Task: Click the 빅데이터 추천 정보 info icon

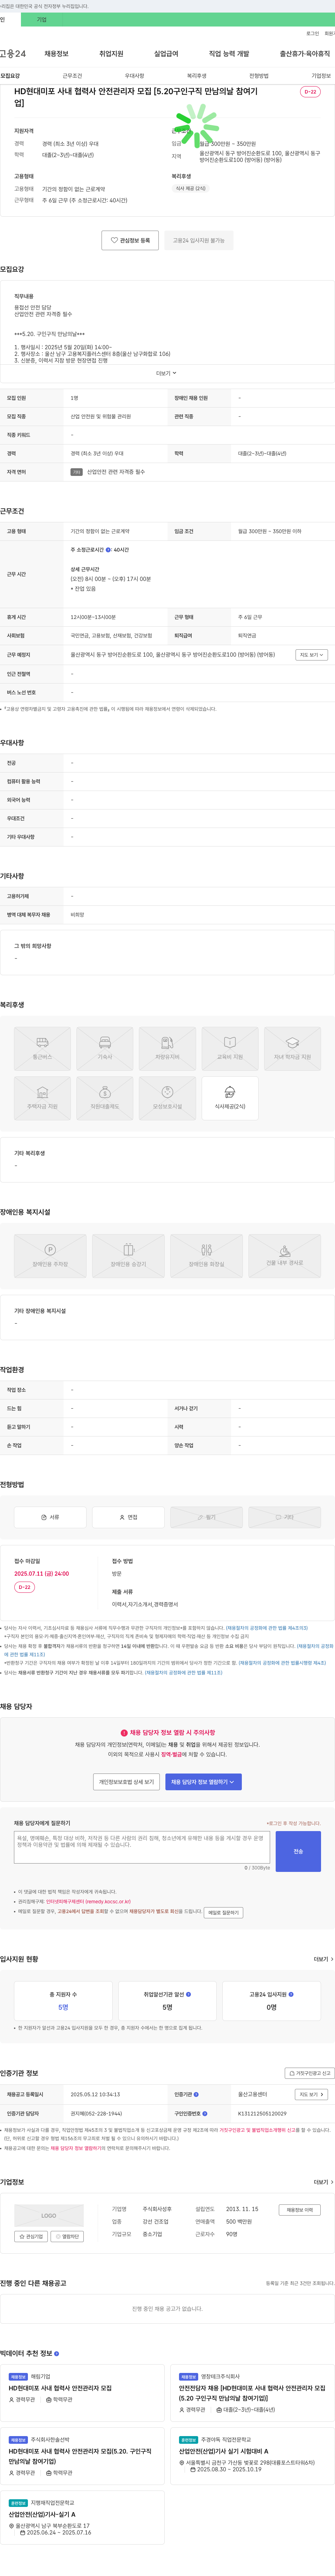Action: pyautogui.click(x=56, y=2353)
